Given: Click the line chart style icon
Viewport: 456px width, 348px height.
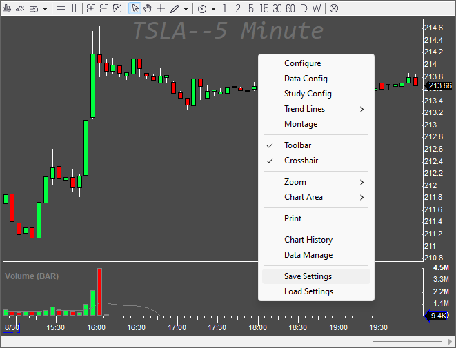Looking at the screenshot, I should coord(20,8).
